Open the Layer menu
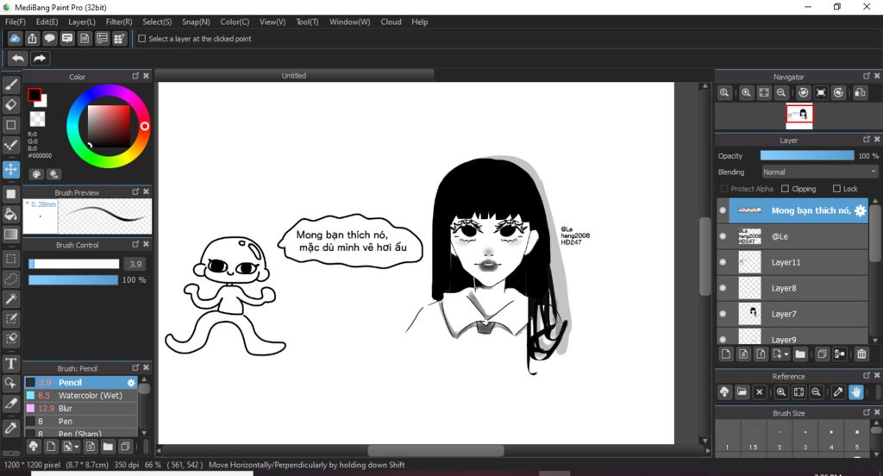Viewport: 883px width, 476px height. [82, 22]
